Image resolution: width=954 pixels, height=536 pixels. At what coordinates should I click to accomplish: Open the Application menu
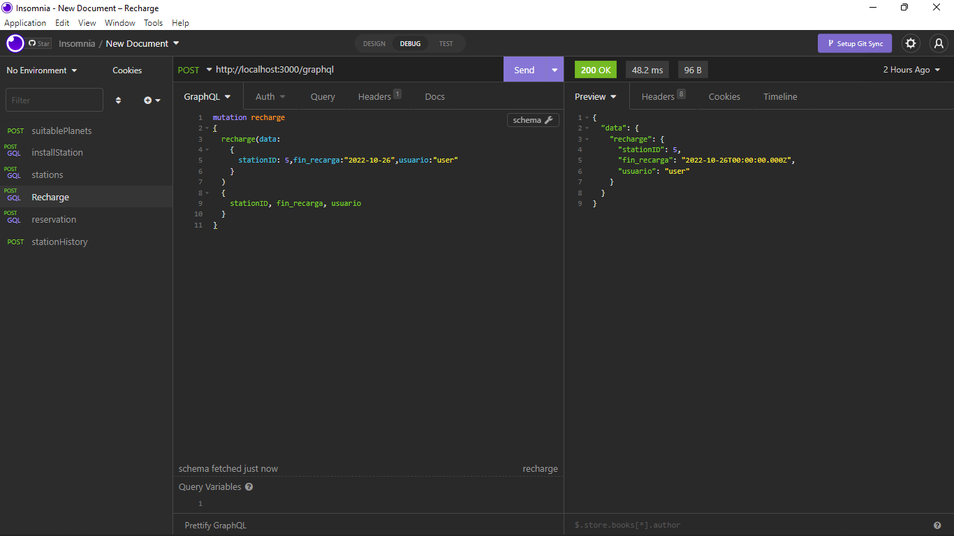[x=25, y=23]
